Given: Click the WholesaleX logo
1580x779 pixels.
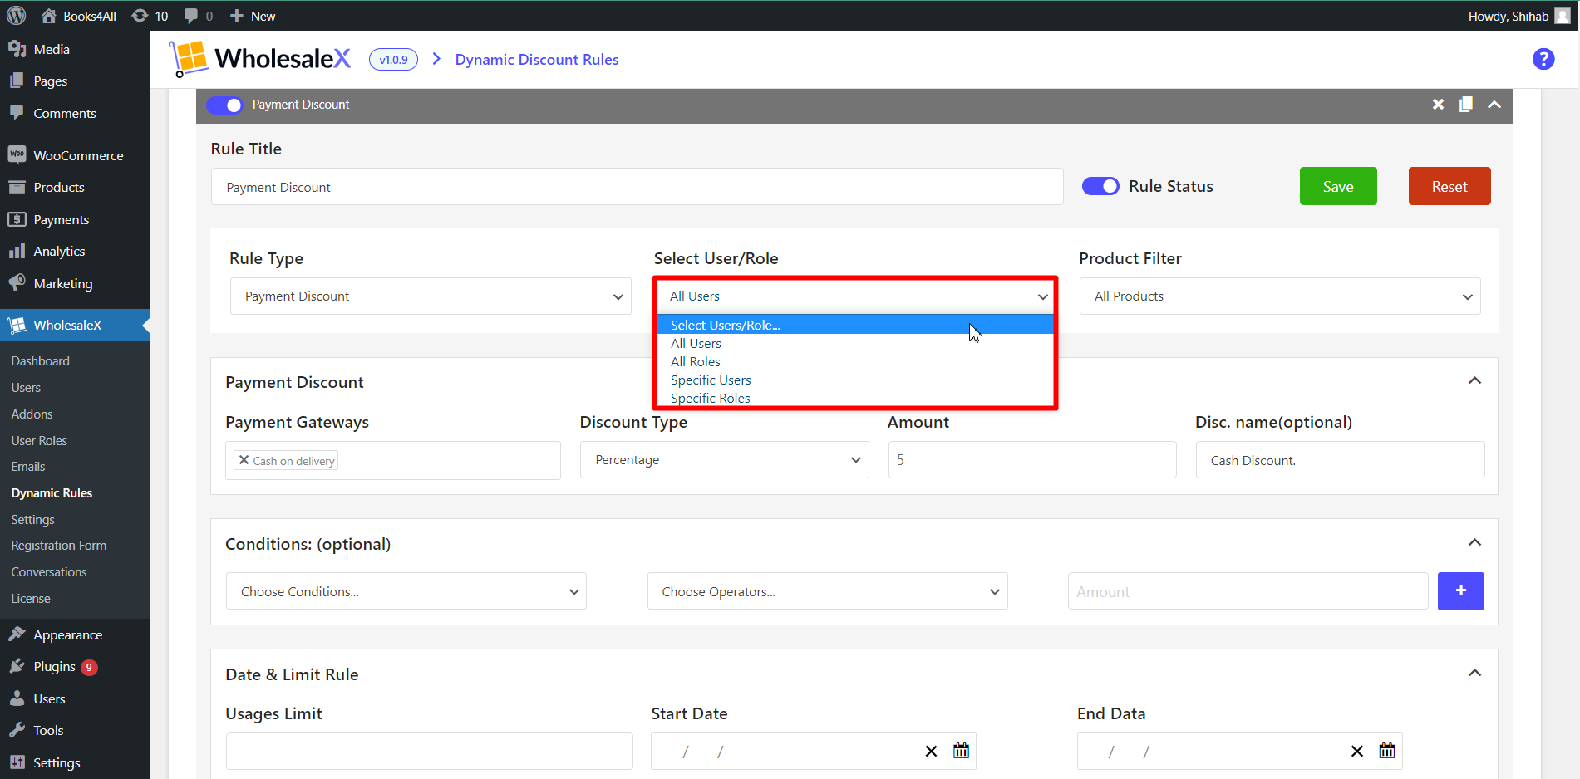Looking at the screenshot, I should pyautogui.click(x=259, y=59).
